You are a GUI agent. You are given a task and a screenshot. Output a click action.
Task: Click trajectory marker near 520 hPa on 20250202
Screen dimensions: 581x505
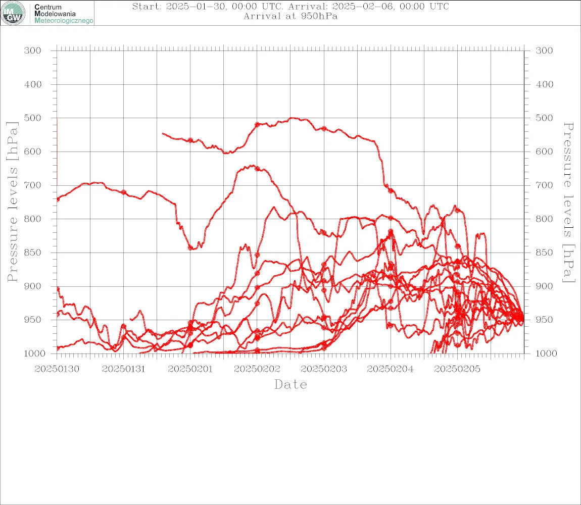[257, 125]
